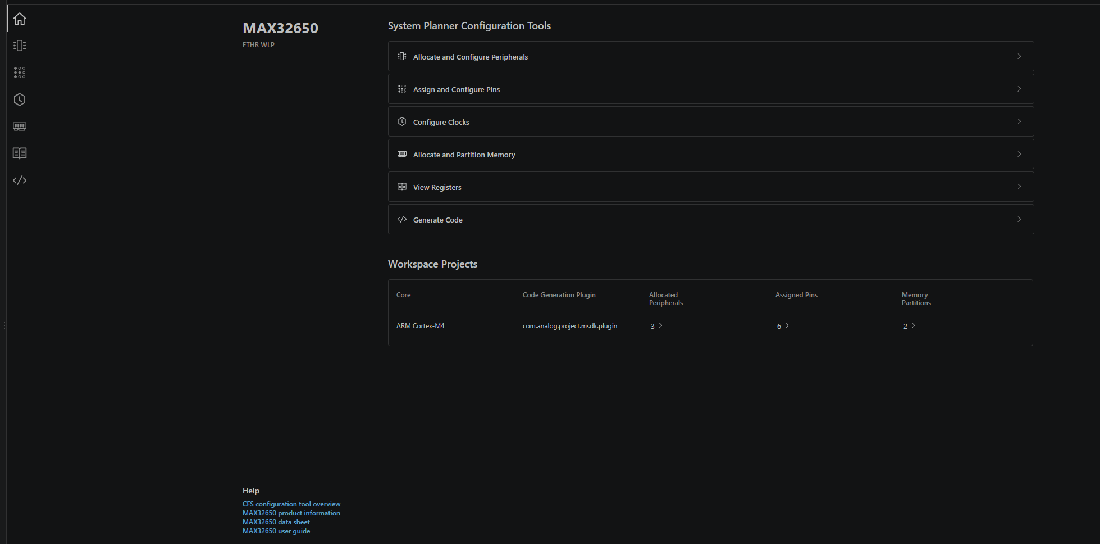
Task: Open Peripherals view from sidebar chip icon
Action: (20, 46)
